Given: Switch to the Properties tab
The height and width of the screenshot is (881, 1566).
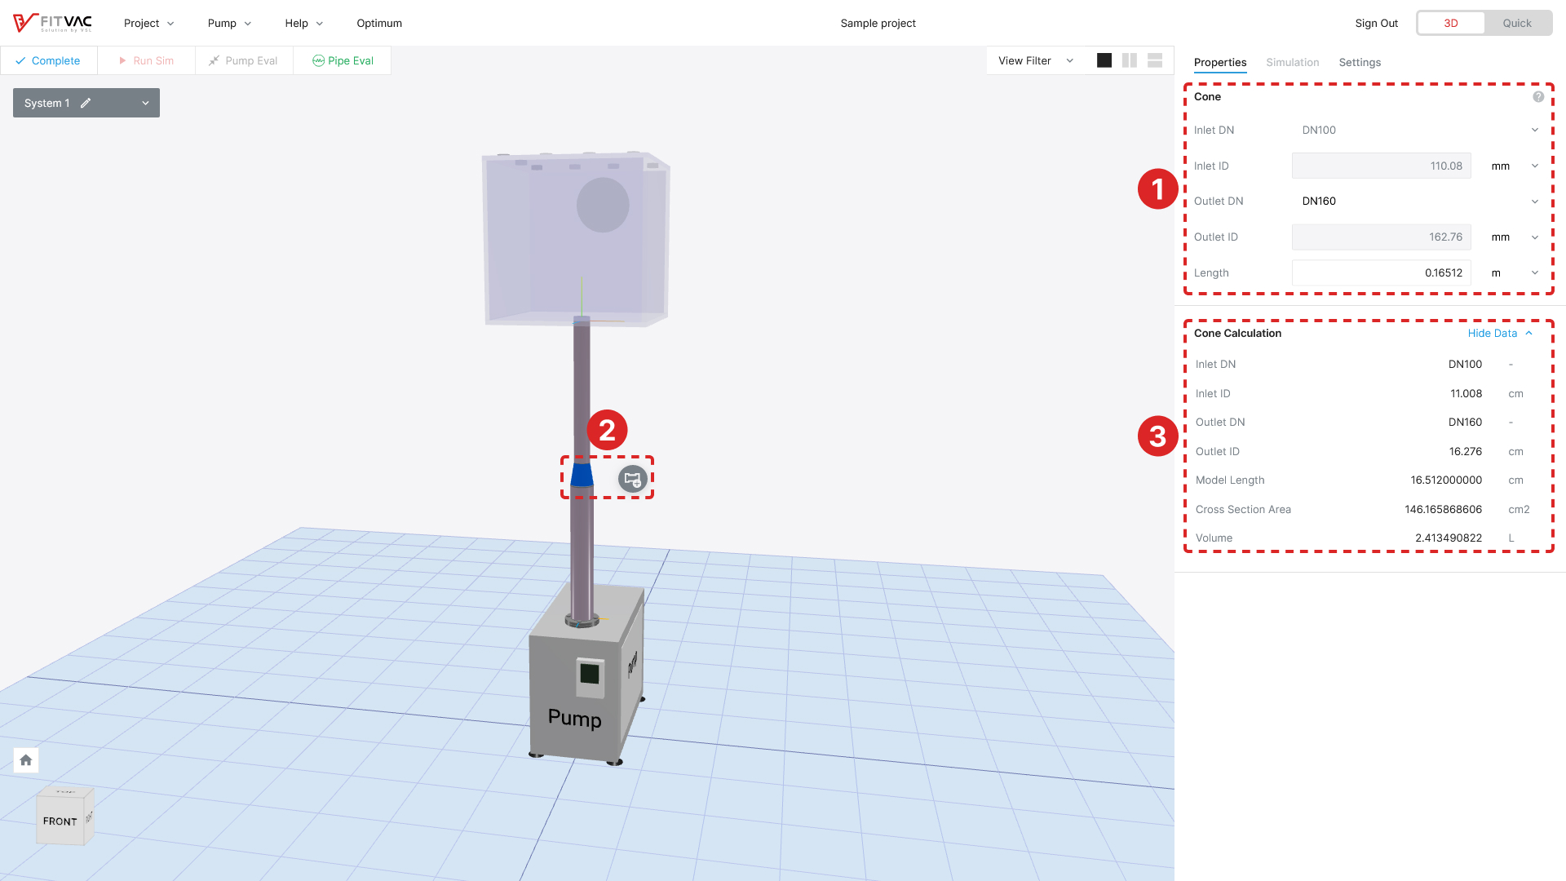Looking at the screenshot, I should click(1220, 62).
